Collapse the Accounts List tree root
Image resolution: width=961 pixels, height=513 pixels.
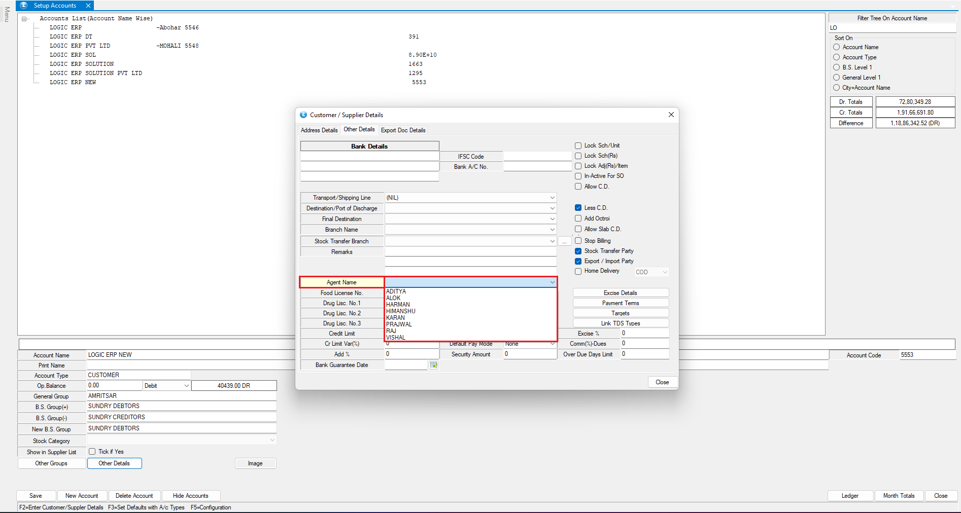coord(24,19)
